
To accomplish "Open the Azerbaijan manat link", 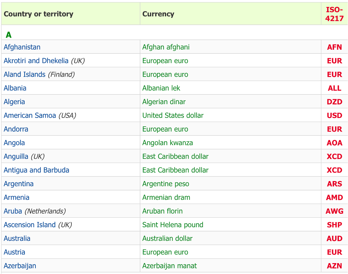I will point(169,266).
